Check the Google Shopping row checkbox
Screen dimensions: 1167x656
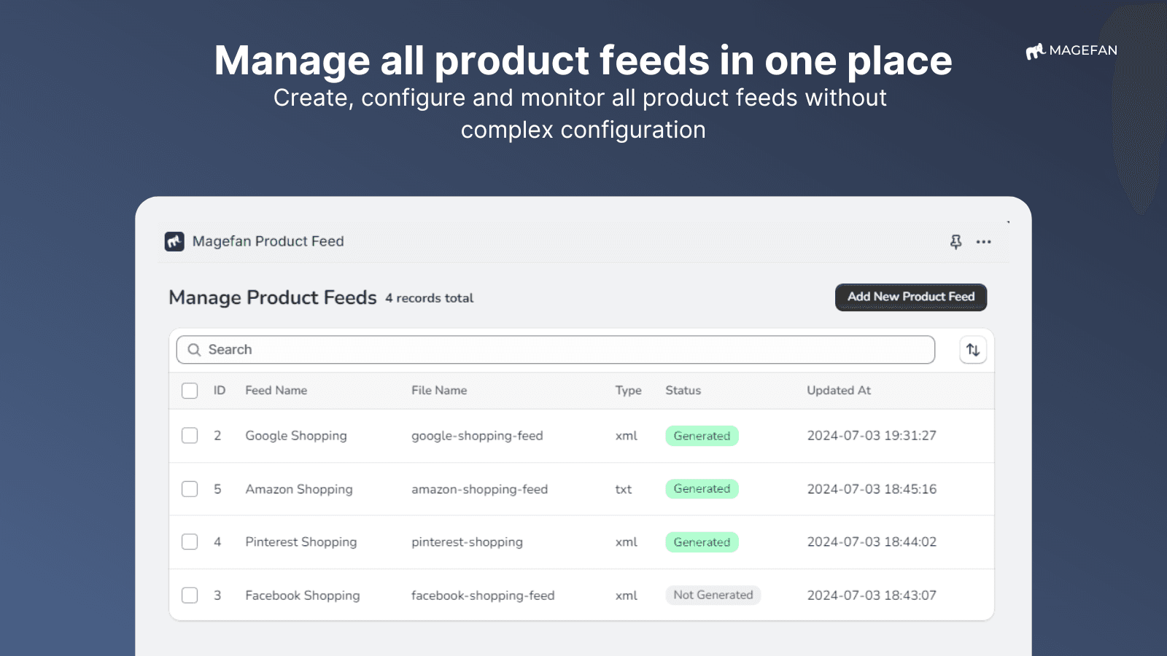tap(190, 436)
